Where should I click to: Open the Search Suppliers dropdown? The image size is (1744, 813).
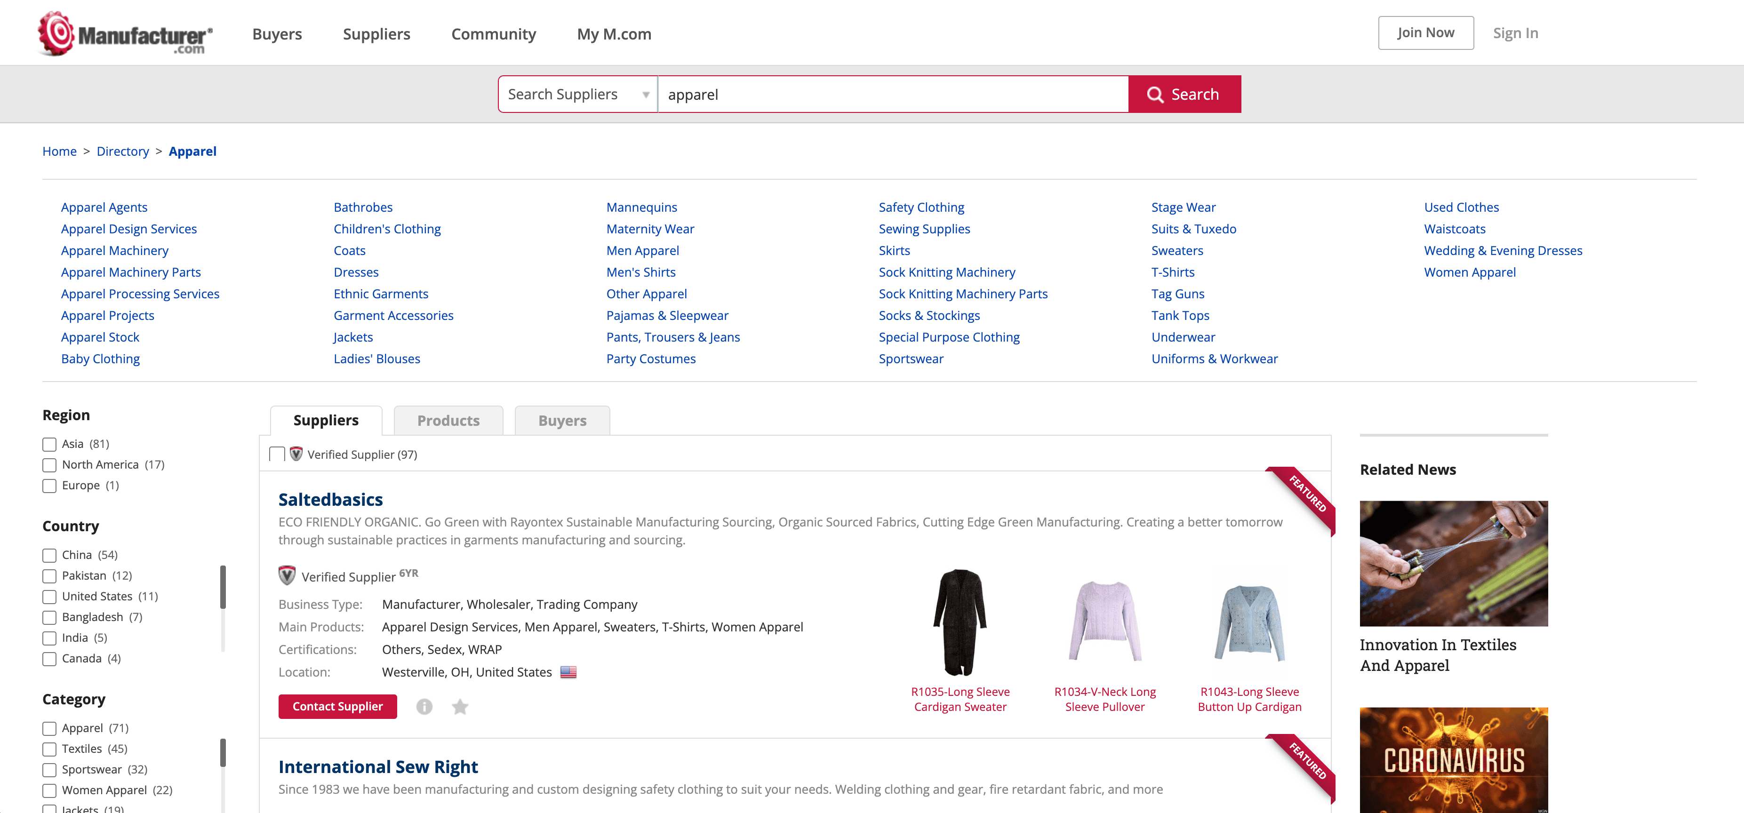pos(577,94)
